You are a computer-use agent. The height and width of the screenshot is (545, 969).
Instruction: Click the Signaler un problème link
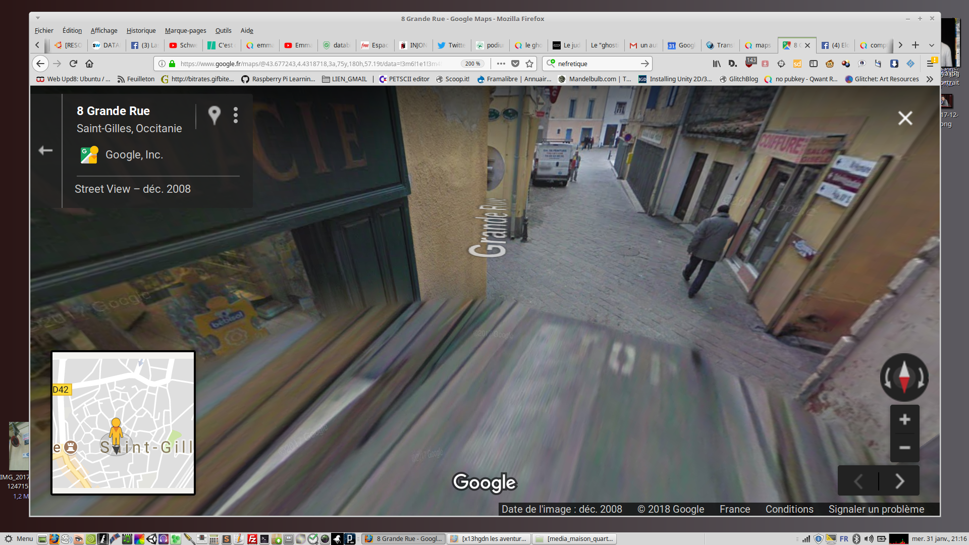(x=876, y=509)
